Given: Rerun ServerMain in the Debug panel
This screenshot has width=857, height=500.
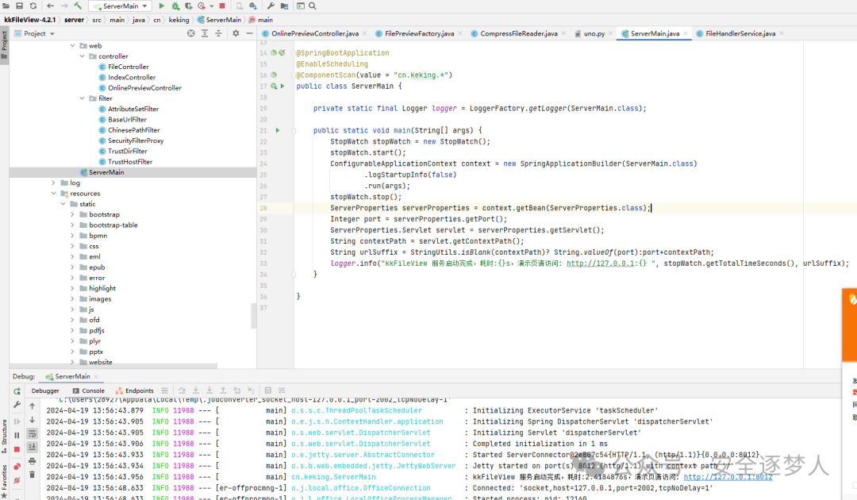Looking at the screenshot, I should tap(17, 391).
